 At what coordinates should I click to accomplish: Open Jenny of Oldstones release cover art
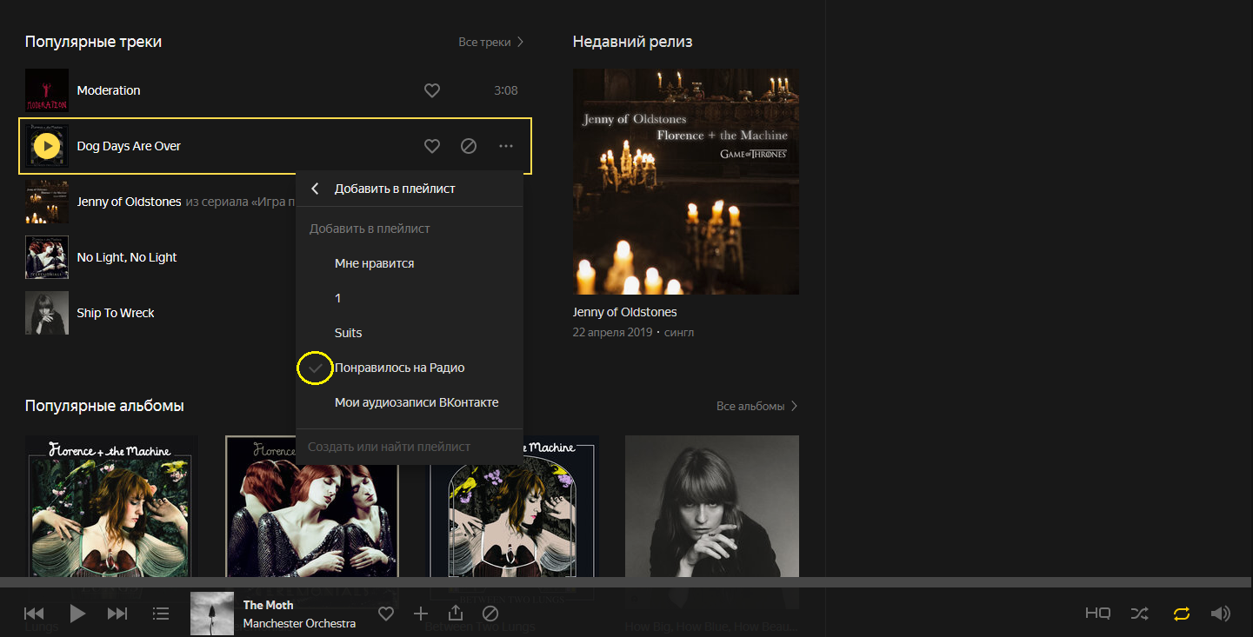click(x=686, y=182)
